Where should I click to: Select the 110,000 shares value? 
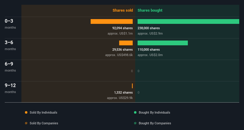pyautogui.click(x=149, y=49)
